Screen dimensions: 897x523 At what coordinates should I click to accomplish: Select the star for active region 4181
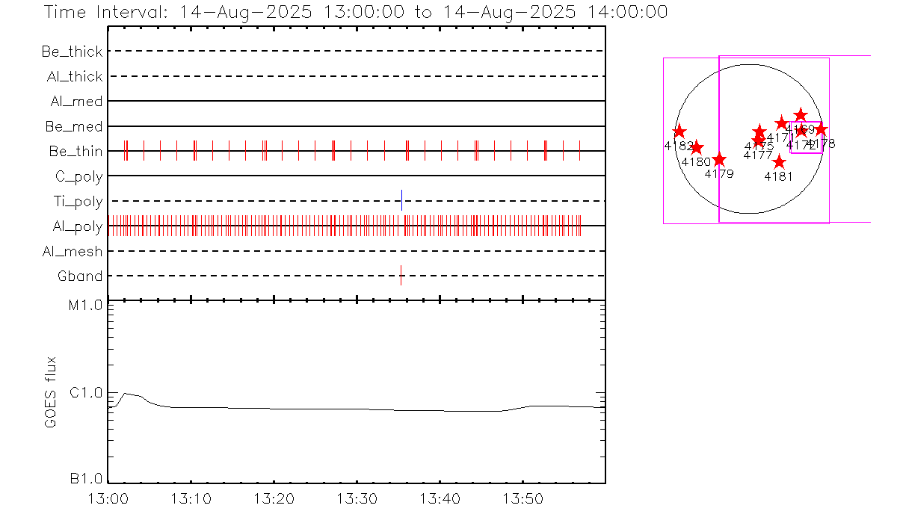(779, 162)
